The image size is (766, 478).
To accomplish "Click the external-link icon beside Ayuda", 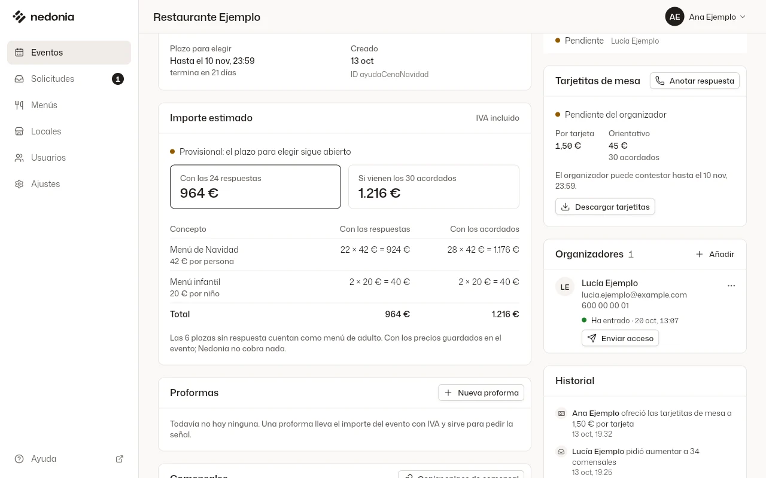I will pyautogui.click(x=120, y=459).
